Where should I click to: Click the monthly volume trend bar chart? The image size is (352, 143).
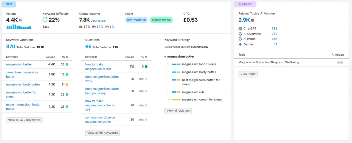pos(19,27)
